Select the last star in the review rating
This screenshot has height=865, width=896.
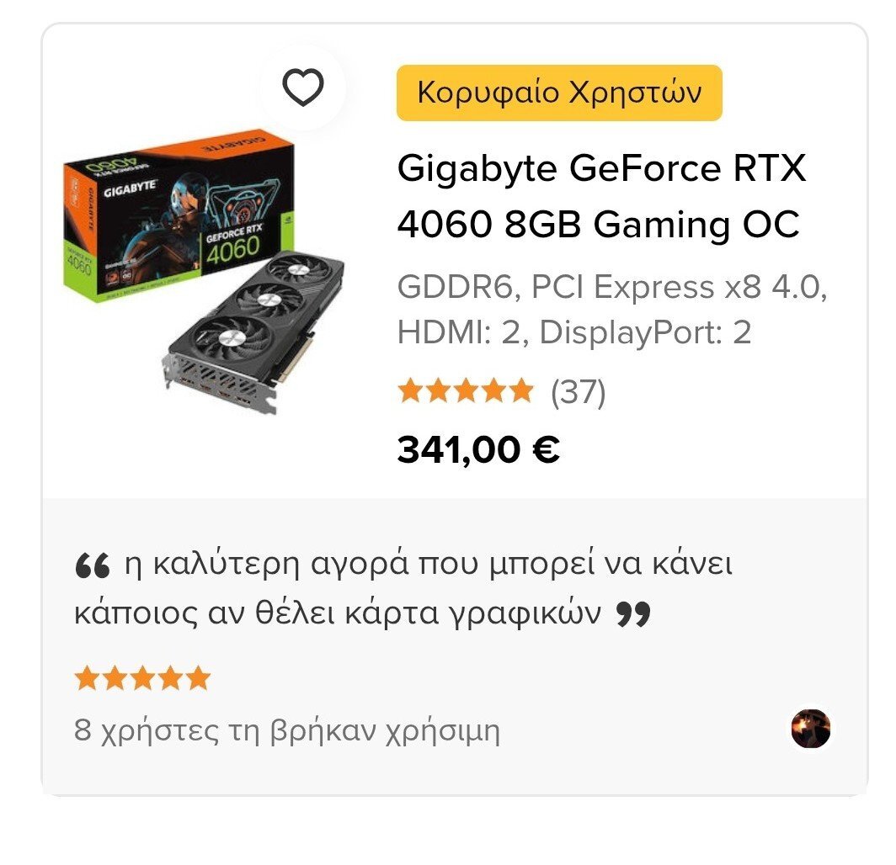198,678
